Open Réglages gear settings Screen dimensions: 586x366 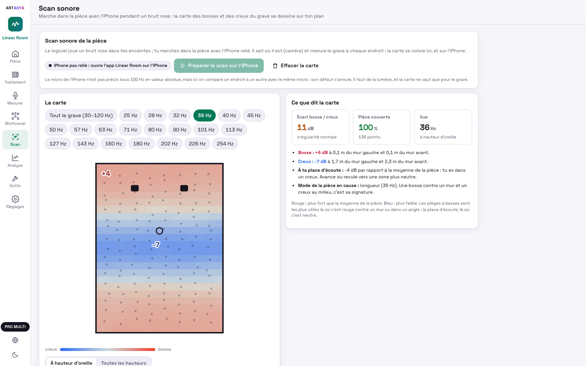[15, 202]
